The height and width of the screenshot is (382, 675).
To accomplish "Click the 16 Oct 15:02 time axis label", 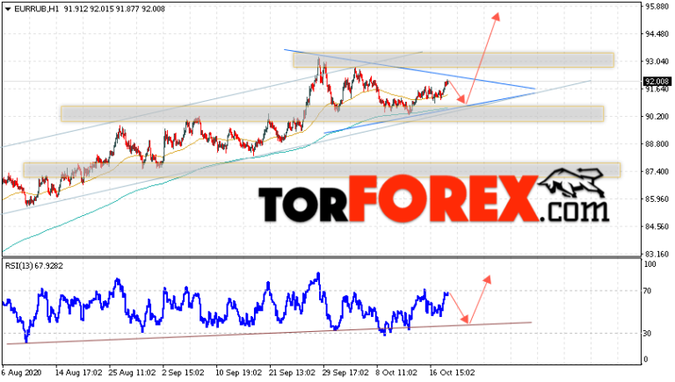I will [x=452, y=372].
